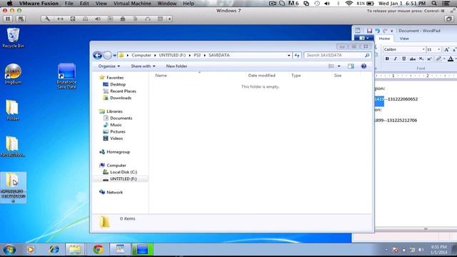457x257 pixels.
Task: Toggle Subscript in WordPad ribbon
Action: [x=421, y=59]
